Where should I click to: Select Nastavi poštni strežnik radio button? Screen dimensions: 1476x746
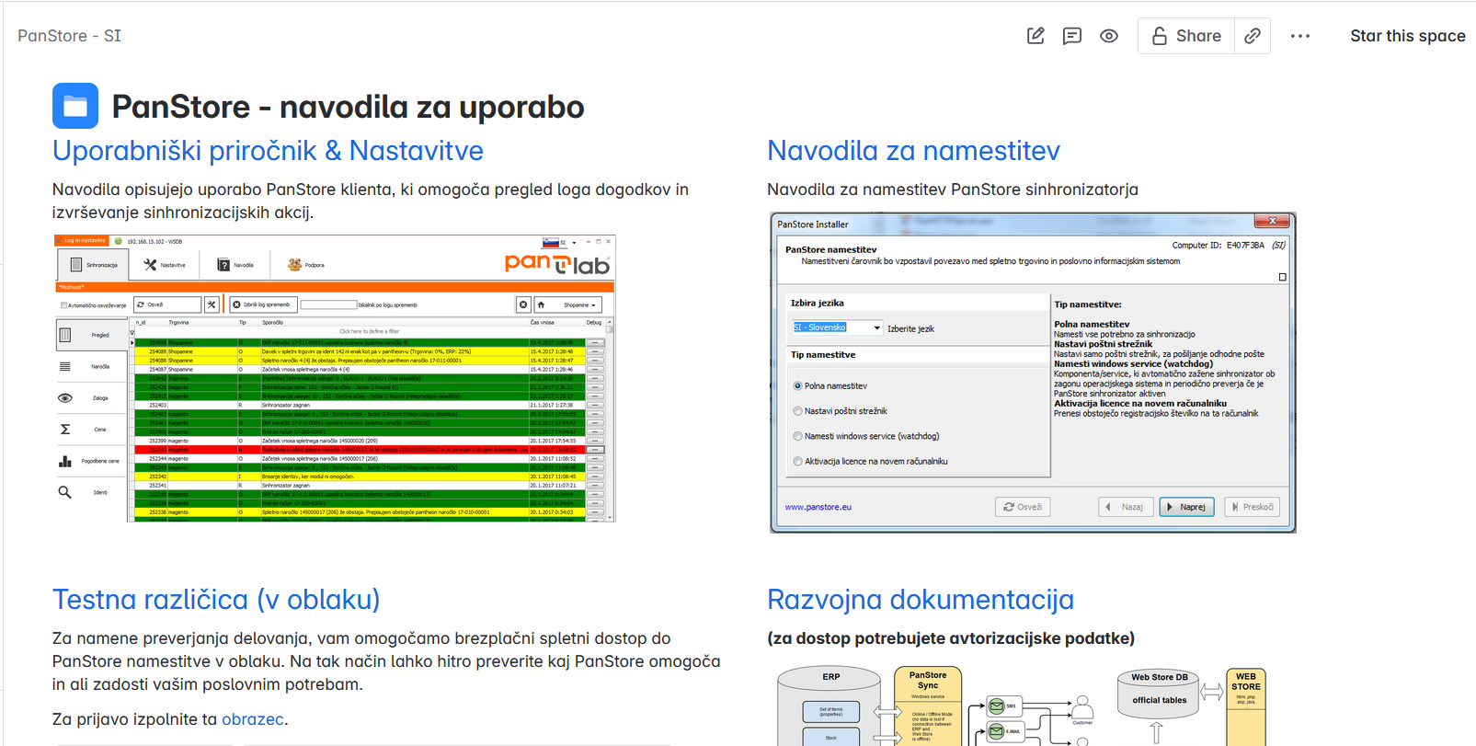pyautogui.click(x=797, y=411)
